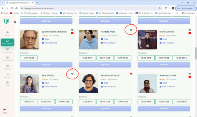Image resolution: width=197 pixels, height=117 pixels.
Task: Open the Referral sidebar item
Action: coord(7,67)
